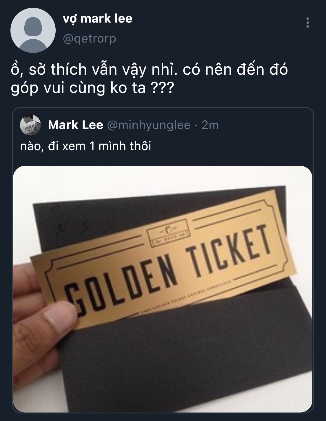
Task: Select the tweet line 'góp vui cùng ko ta ???'
Action: [92, 88]
